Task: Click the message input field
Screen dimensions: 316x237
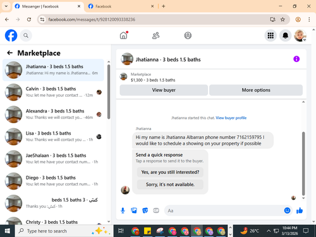Action: click(224, 210)
